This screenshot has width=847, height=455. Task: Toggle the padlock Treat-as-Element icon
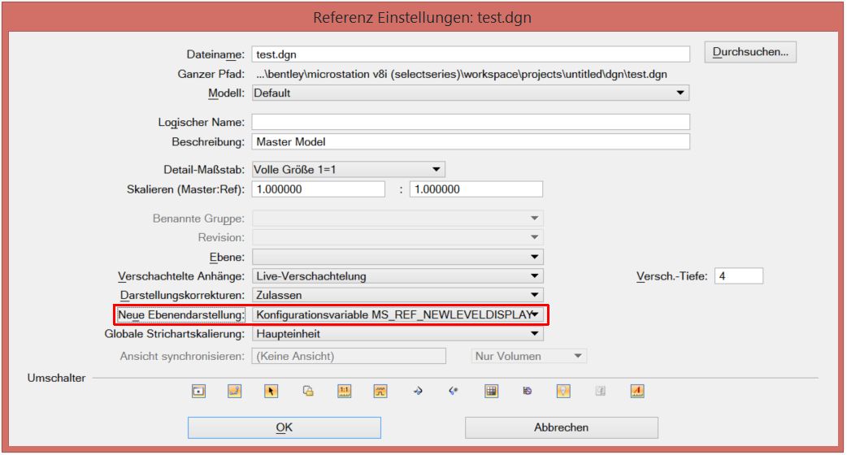[x=308, y=392]
